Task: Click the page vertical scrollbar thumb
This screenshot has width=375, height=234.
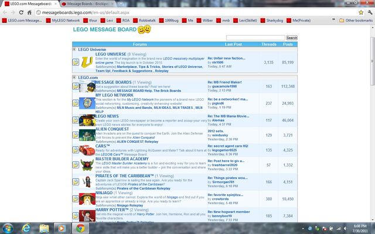Action: click(x=373, y=61)
